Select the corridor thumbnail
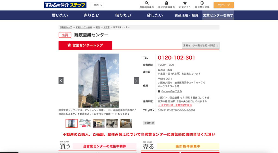 126,123
